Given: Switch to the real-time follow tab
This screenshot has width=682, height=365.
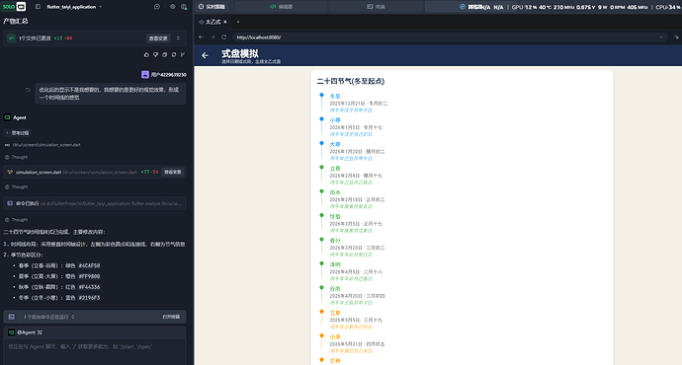Looking at the screenshot, I should click(212, 7).
